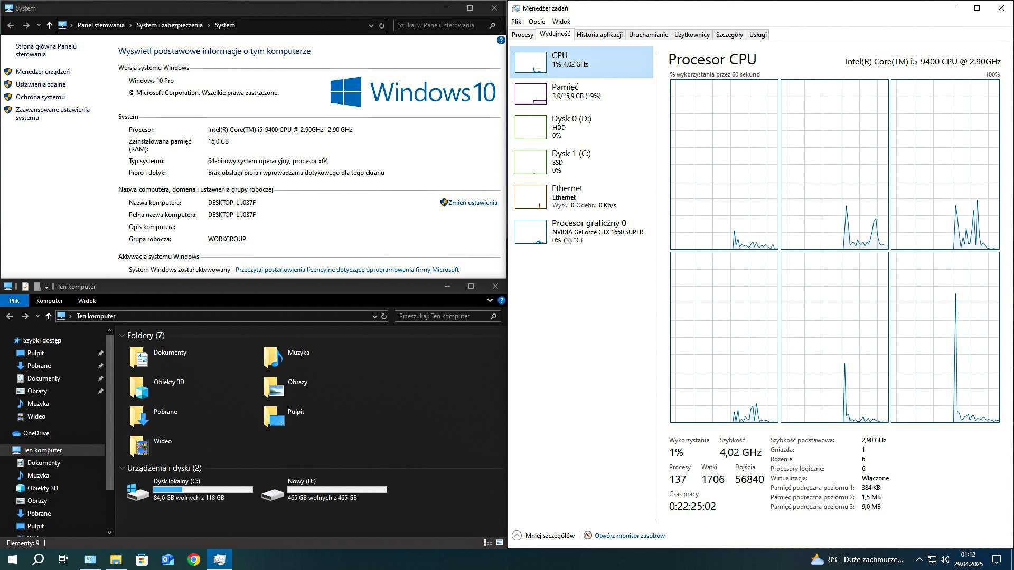Screen dimensions: 1014x570
Task: Open address history dropdown in Ten komputer
Action: click(374, 316)
